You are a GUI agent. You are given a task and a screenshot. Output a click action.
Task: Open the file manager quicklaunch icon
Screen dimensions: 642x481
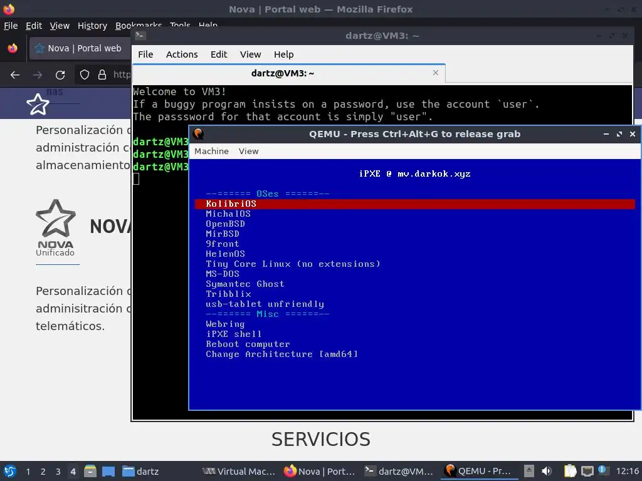pyautogui.click(x=90, y=471)
